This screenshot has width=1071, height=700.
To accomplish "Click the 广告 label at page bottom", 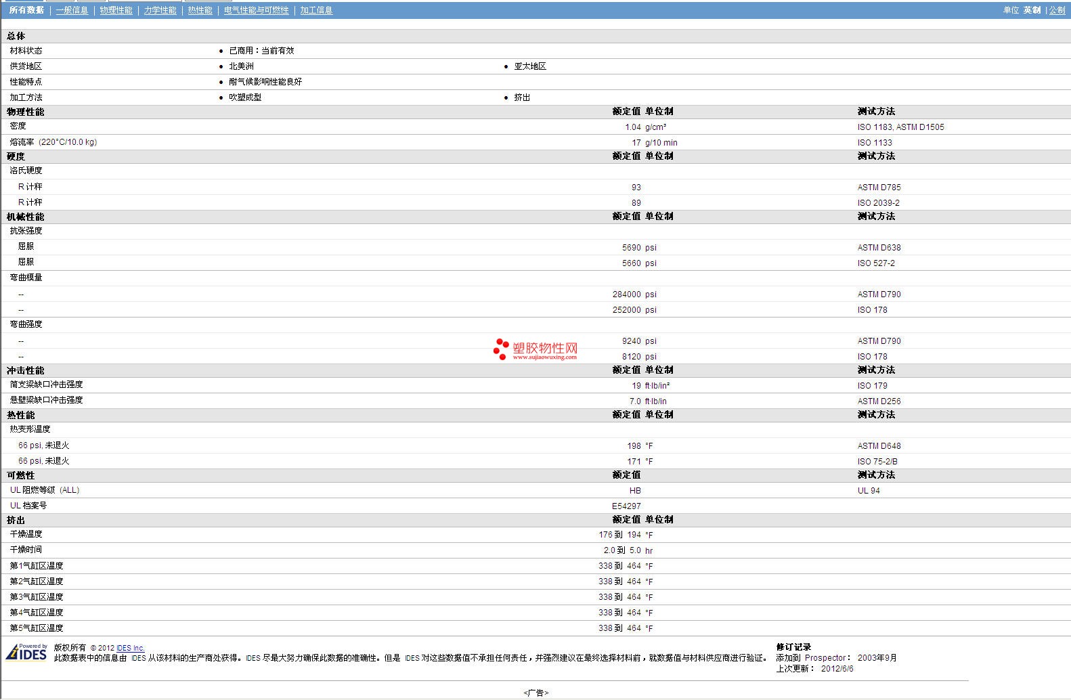I will point(535,693).
